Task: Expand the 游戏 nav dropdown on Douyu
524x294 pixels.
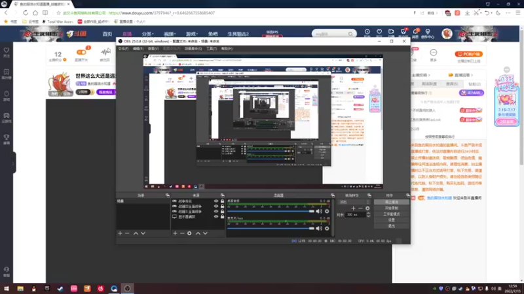Action: (x=192, y=34)
